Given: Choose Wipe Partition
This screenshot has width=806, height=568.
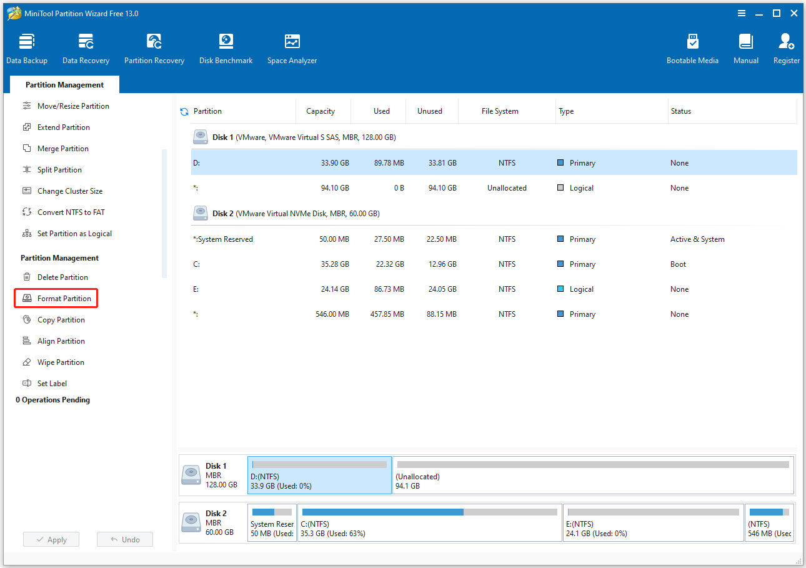Looking at the screenshot, I should 60,362.
